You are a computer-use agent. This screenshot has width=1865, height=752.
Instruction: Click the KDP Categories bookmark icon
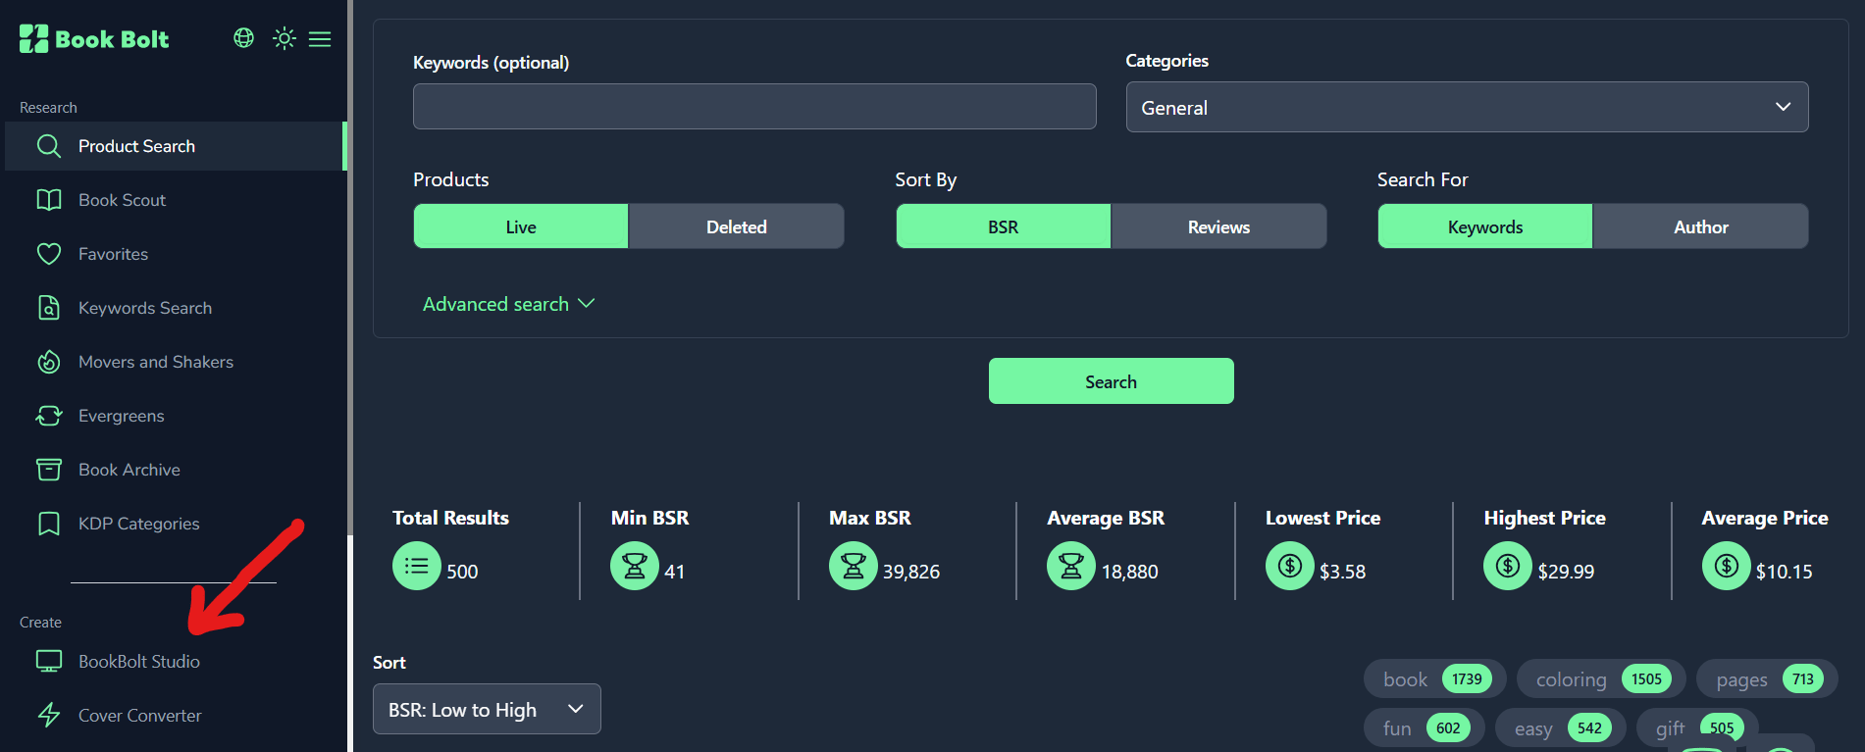click(x=49, y=524)
